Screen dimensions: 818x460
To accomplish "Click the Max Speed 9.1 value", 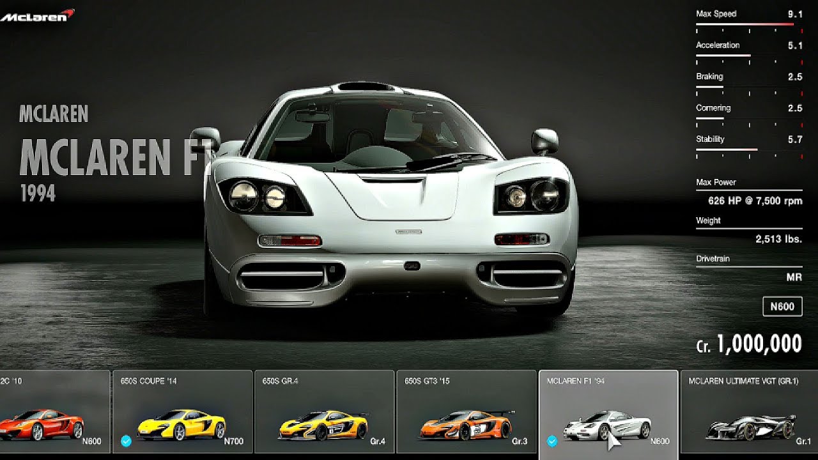I will [x=795, y=13].
